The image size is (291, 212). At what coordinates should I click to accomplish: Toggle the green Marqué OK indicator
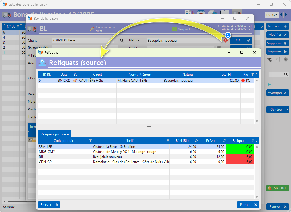(174, 29)
